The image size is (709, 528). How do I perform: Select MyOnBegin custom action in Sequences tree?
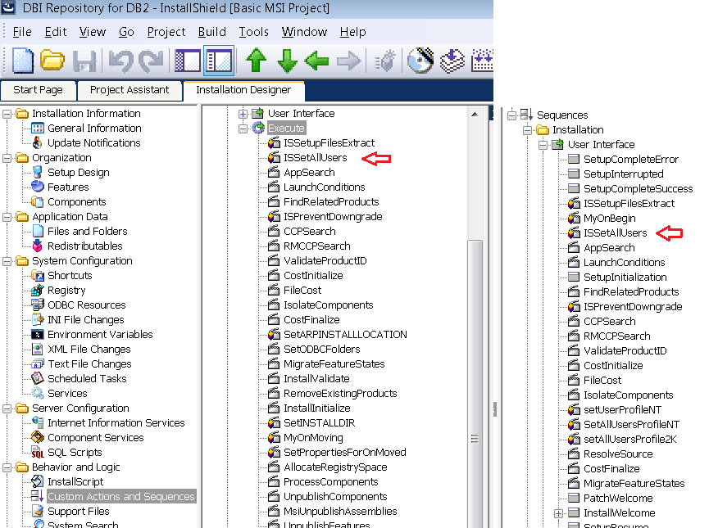pos(609,219)
